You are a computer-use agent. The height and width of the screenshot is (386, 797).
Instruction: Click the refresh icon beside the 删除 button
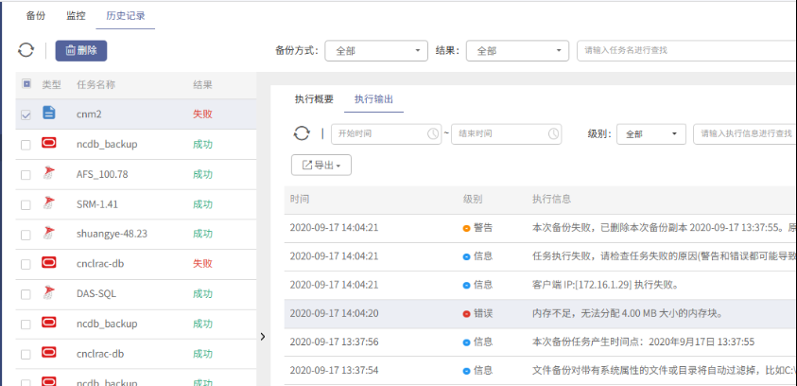pyautogui.click(x=26, y=50)
